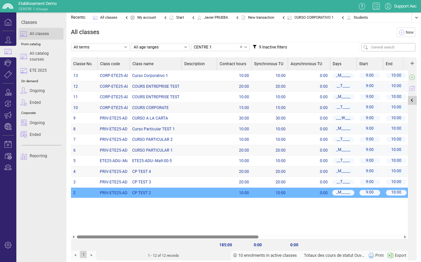
Task: Select COURS CORPORATE class row
Action: [239, 108]
